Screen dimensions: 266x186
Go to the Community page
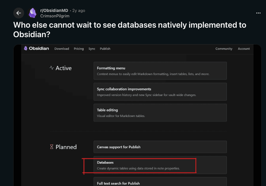224,49
